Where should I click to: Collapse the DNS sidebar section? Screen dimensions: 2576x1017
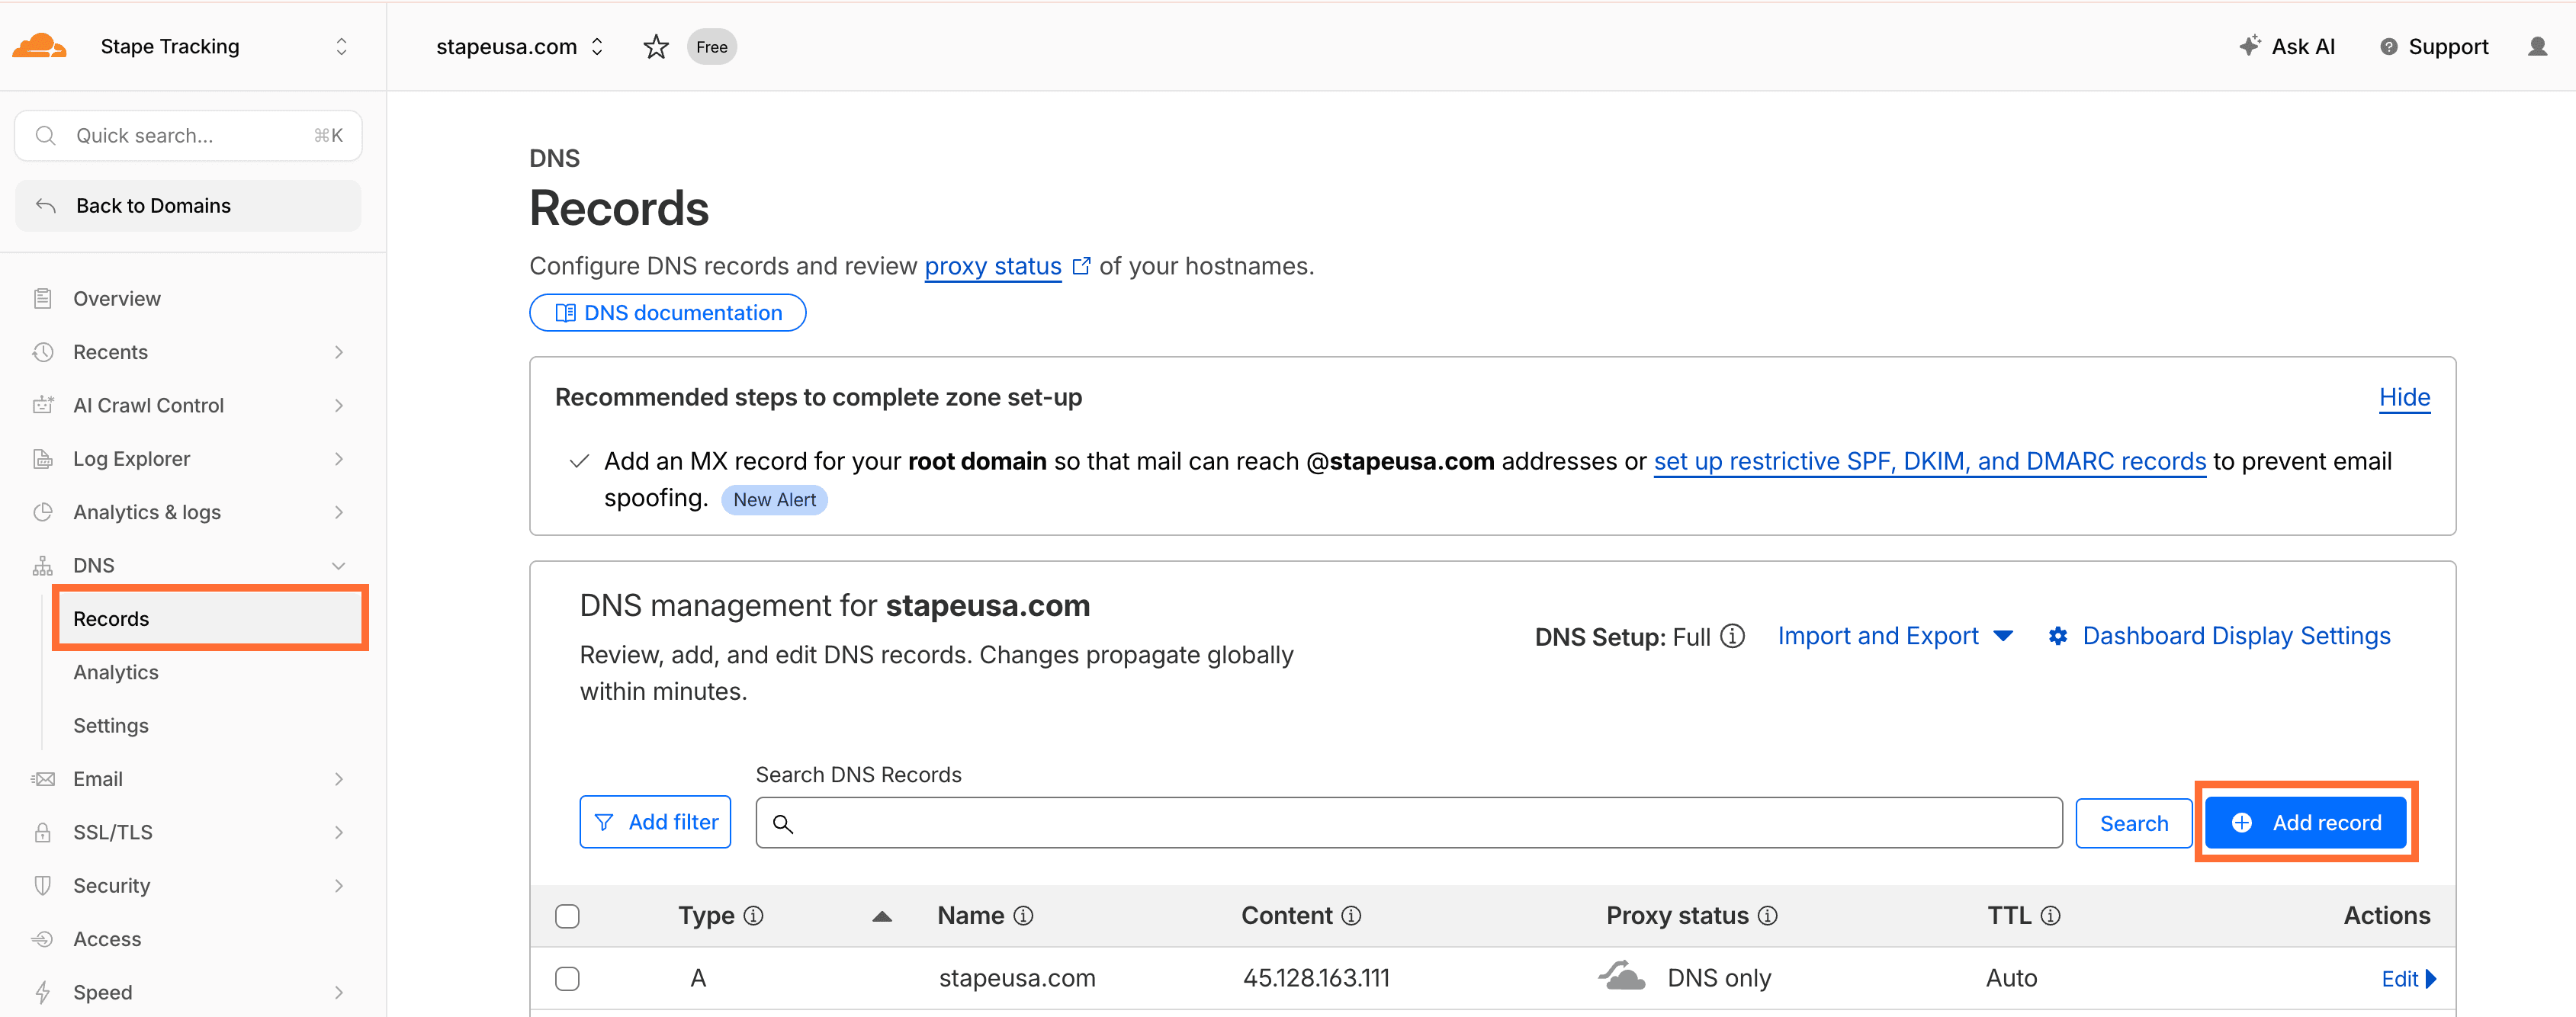click(338, 565)
